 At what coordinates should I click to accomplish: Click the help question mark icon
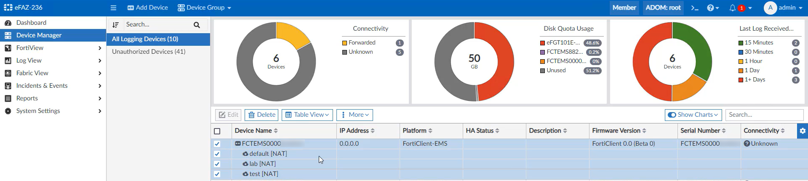point(710,8)
